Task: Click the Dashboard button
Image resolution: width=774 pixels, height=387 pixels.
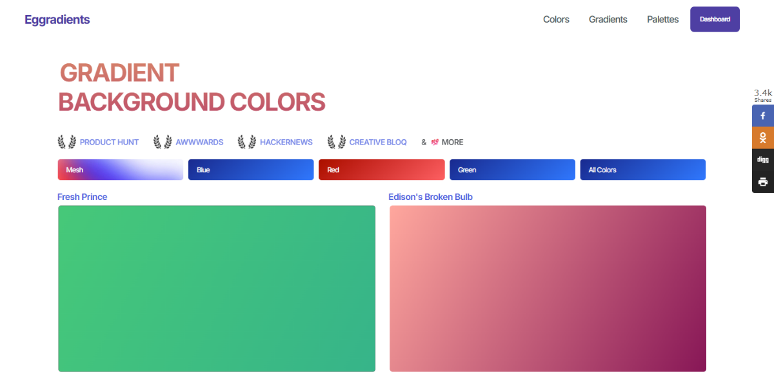Action: coord(715,19)
